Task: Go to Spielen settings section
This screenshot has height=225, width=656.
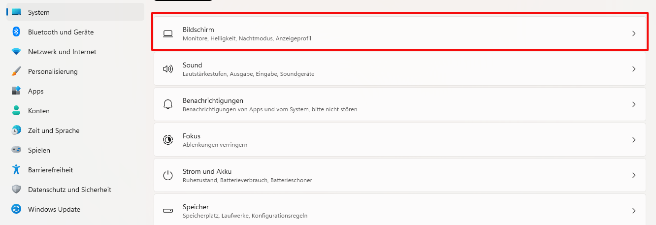Action: pos(39,150)
